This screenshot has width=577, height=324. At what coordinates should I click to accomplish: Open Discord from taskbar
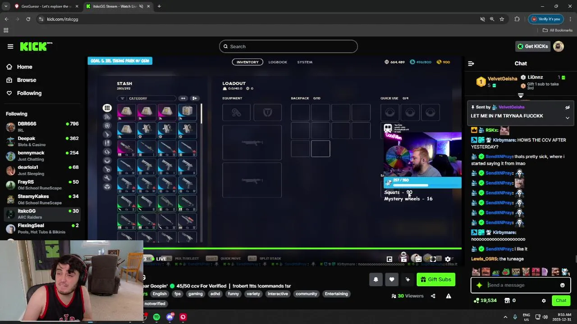[170, 317]
